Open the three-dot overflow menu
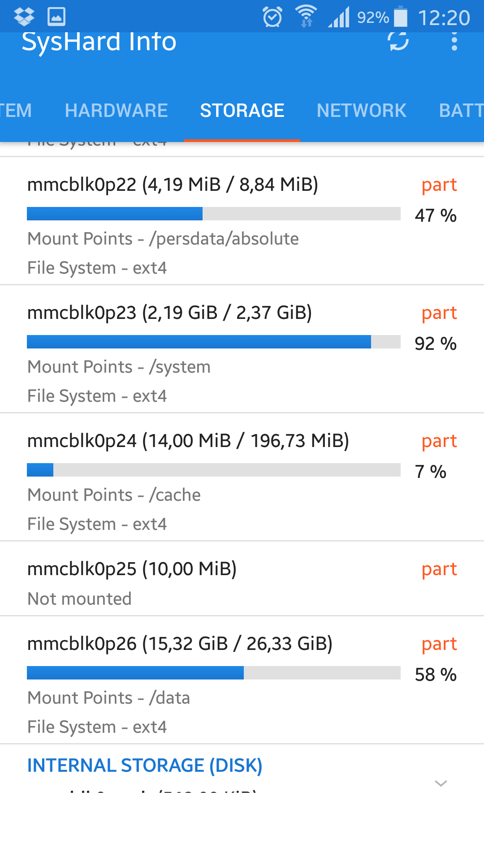 point(454,41)
